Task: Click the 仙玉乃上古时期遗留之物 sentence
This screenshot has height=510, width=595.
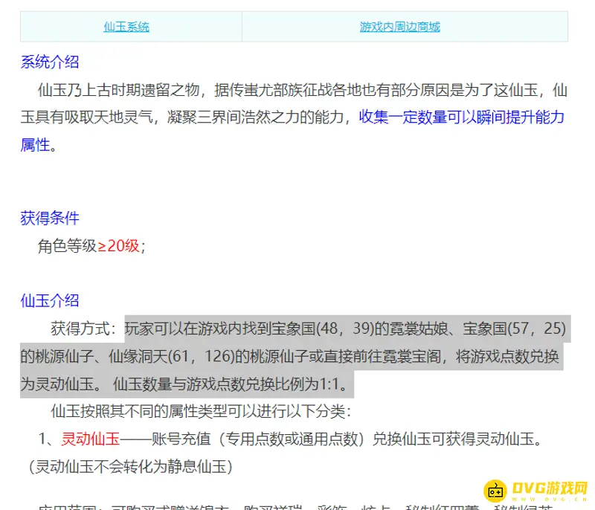Action: pyautogui.click(x=118, y=90)
